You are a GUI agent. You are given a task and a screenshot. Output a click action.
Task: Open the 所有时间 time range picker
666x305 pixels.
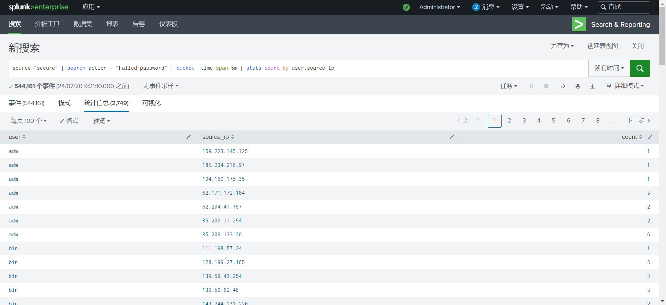click(609, 68)
